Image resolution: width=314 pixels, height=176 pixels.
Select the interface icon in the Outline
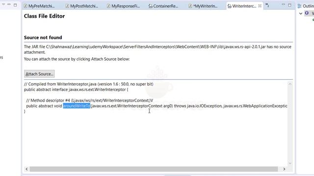(x=307, y=13)
